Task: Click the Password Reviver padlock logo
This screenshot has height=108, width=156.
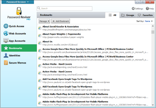Action: click(x=19, y=11)
